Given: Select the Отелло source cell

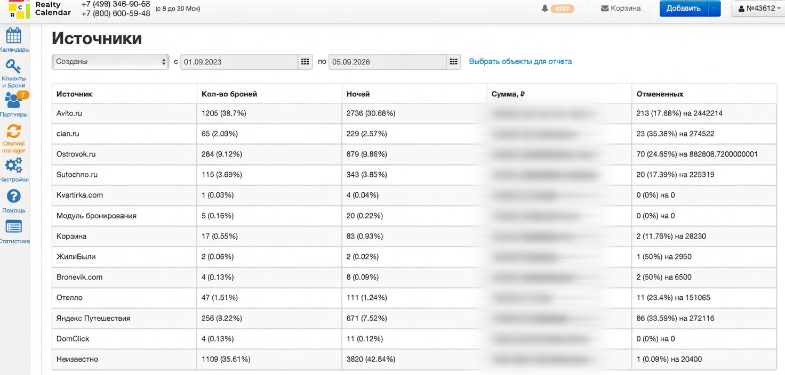Looking at the screenshot, I should (124, 298).
